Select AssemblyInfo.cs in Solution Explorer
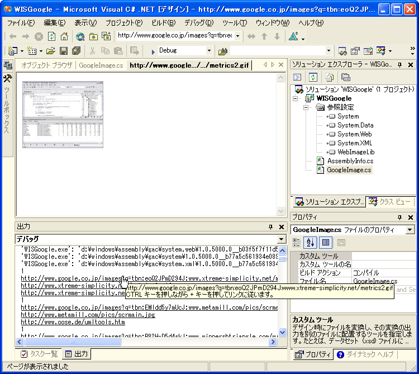The width and height of the screenshot is (419, 374). (350, 161)
